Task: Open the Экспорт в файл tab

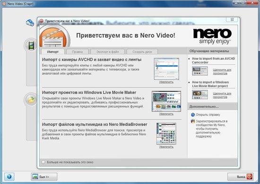Action: 107,52
